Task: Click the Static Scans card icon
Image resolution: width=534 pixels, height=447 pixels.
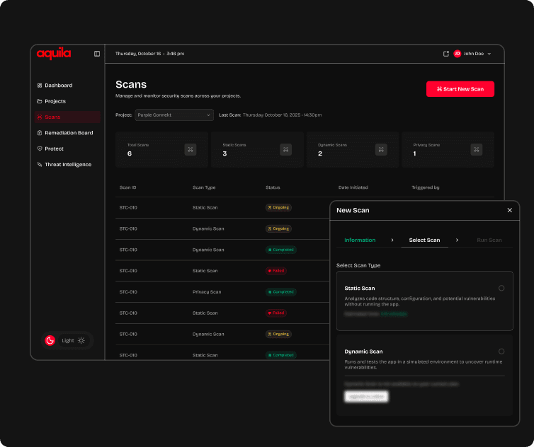Action: pyautogui.click(x=285, y=150)
